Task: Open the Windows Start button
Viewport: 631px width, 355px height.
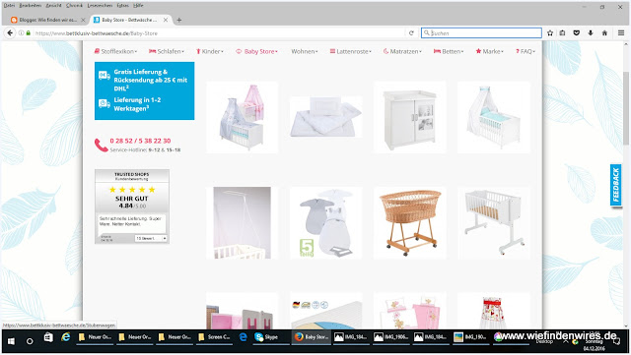Action: (11, 341)
